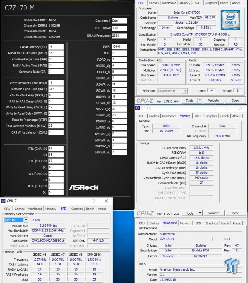248x283 pixels.
Task: Click the Four Activate Window (tFAW) field
Action: pyautogui.click(x=56, y=126)
